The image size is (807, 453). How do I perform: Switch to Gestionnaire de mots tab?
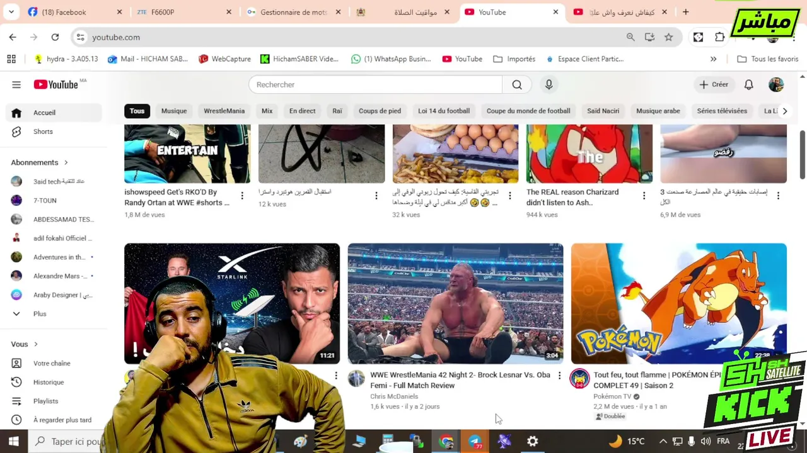coord(294,12)
